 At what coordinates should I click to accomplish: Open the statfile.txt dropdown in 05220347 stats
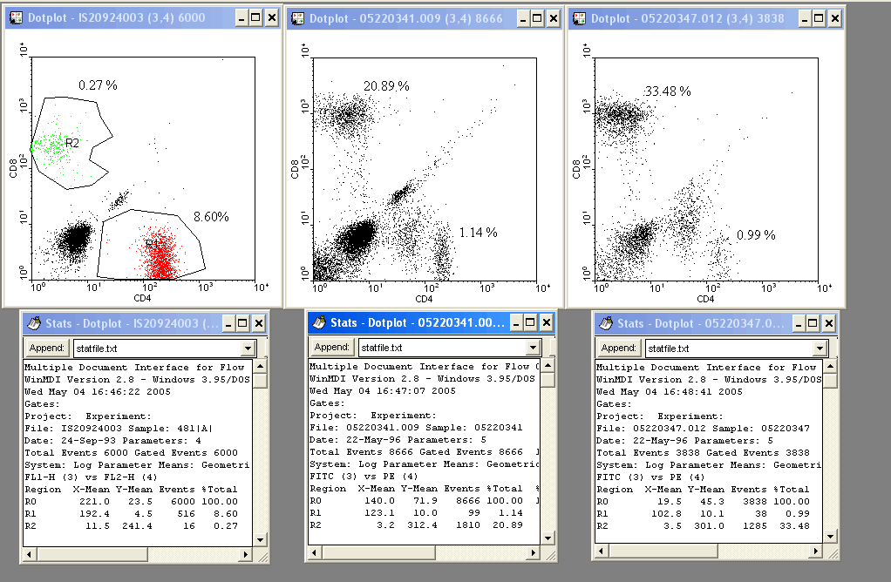click(x=819, y=349)
